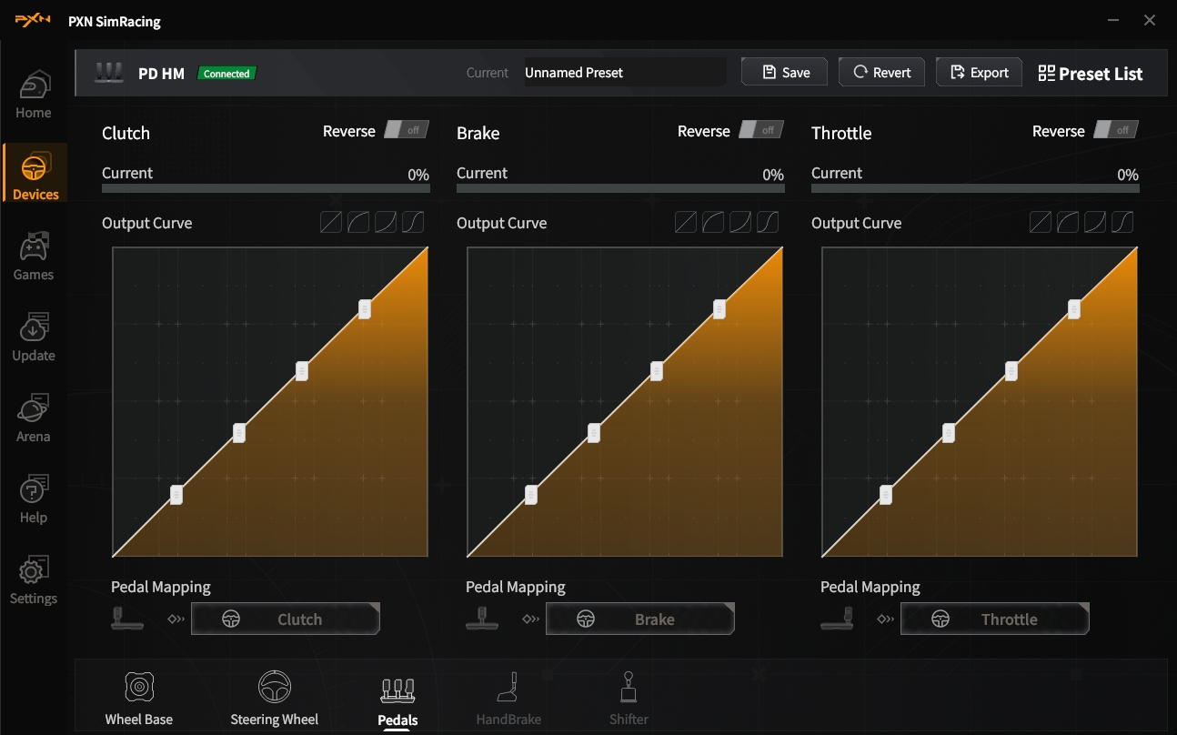Switch to the Wheel Base tab
The height and width of the screenshot is (735, 1177).
pyautogui.click(x=138, y=699)
